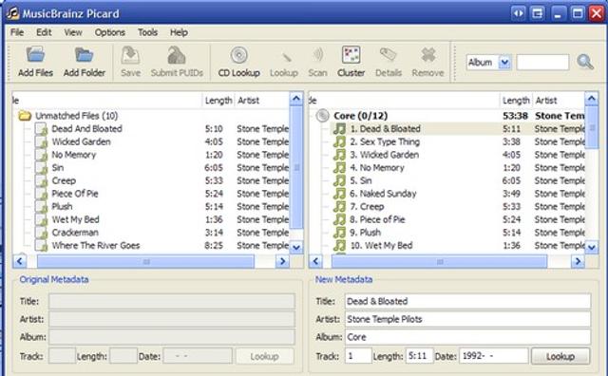Viewport: 608px width, 376px height.
Task: Select Piece Of Pie in Unmatched Files
Action: click(x=75, y=194)
